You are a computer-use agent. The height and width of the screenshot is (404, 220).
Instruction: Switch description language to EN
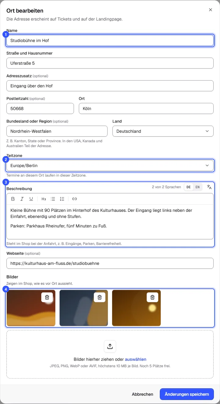click(198, 187)
